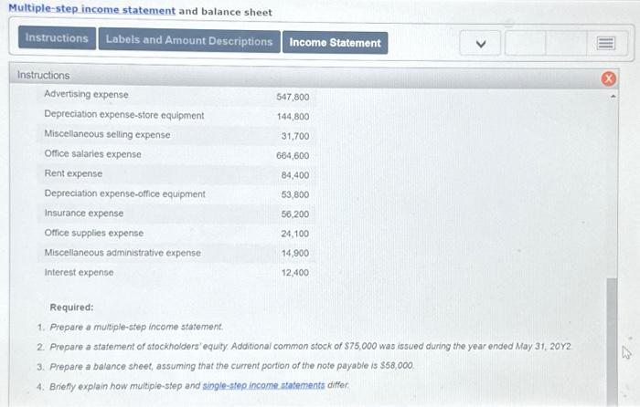Viewport: 640px width, 407px height.
Task: Click the scroll up arrow in Instructions panel
Action: pos(613,97)
